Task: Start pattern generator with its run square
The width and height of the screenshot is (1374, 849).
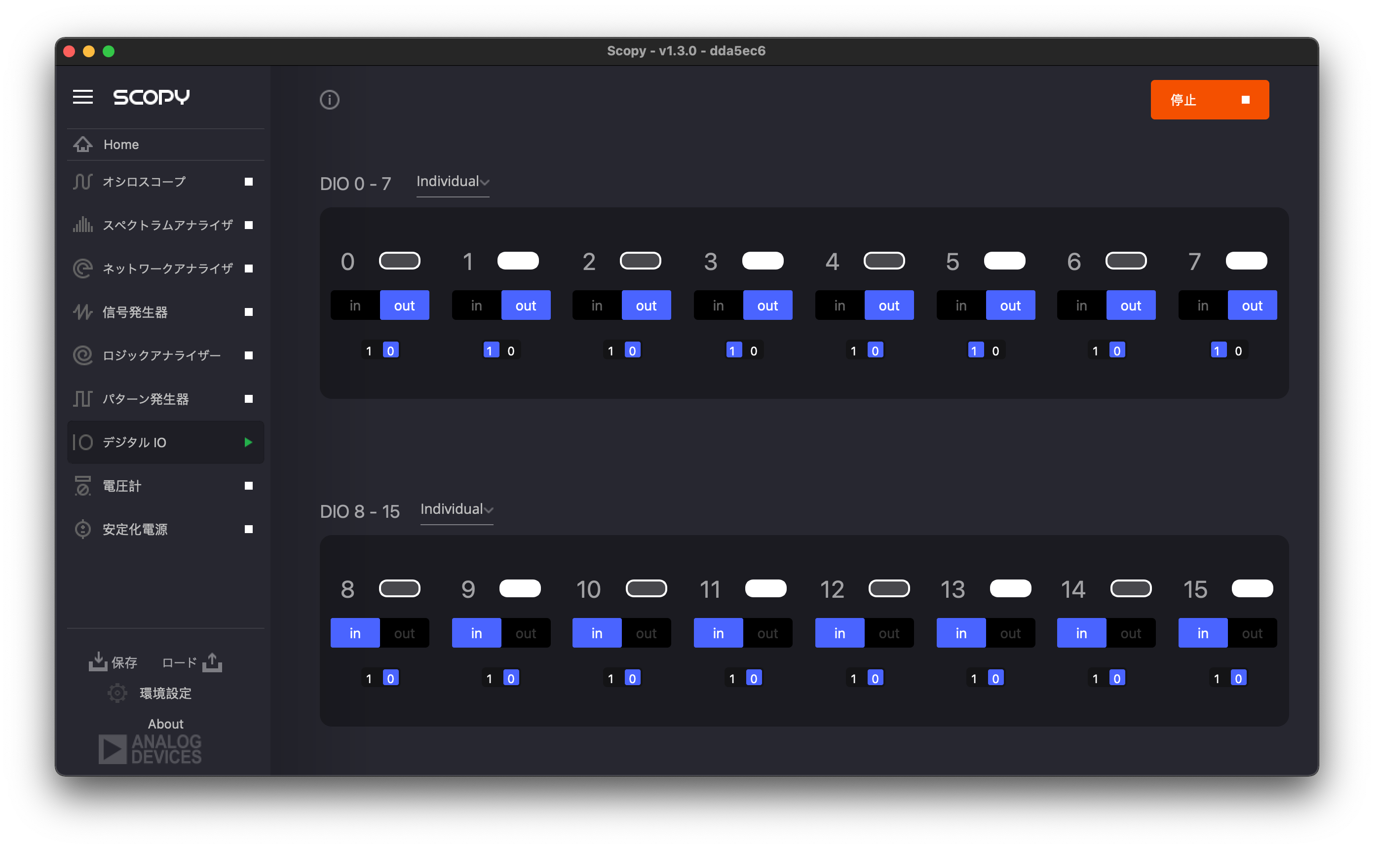Action: [x=249, y=399]
